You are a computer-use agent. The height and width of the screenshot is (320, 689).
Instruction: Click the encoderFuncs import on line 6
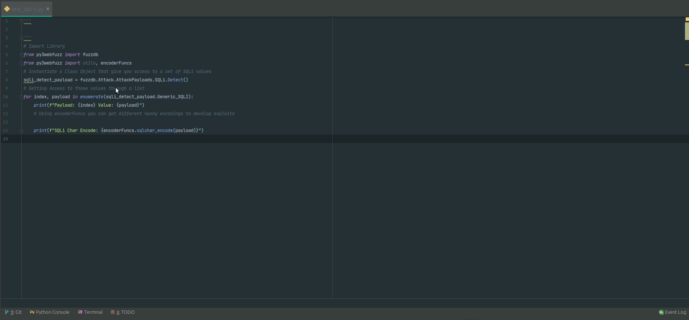click(116, 63)
